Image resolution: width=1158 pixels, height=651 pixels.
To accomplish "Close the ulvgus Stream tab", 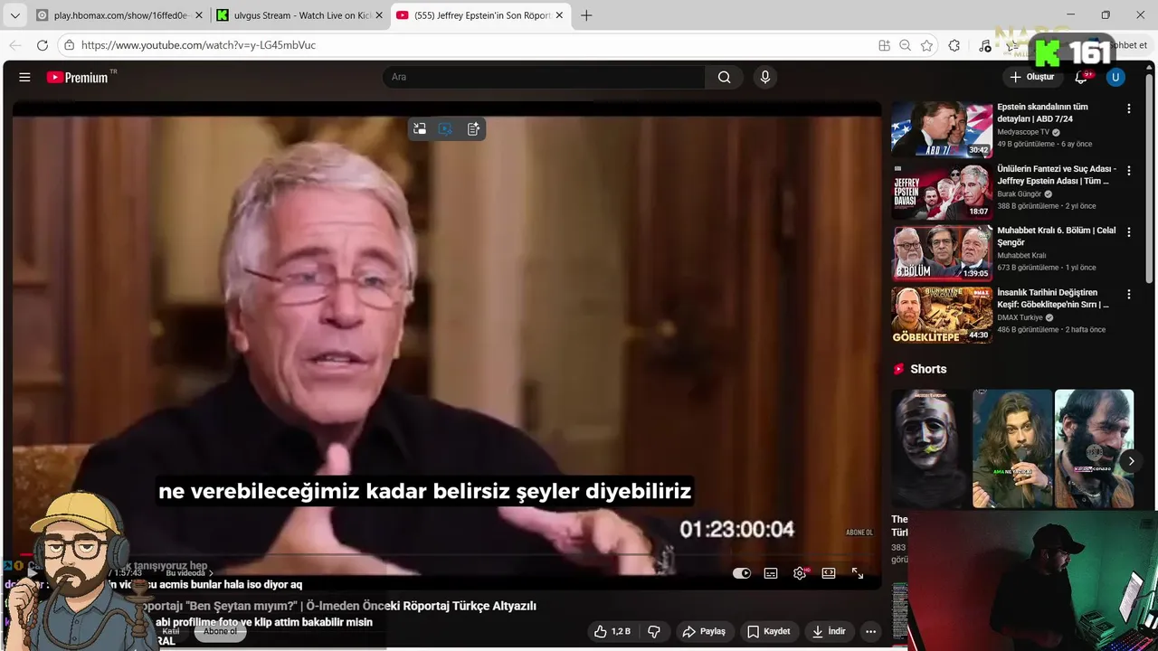I will pos(379,15).
